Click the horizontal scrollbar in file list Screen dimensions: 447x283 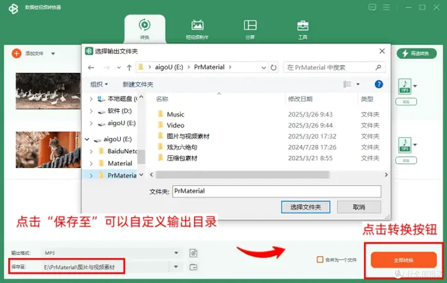point(243,174)
